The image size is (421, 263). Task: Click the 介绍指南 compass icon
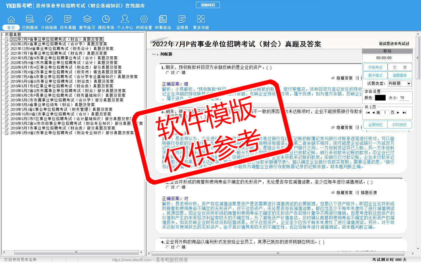pyautogui.click(x=49, y=19)
